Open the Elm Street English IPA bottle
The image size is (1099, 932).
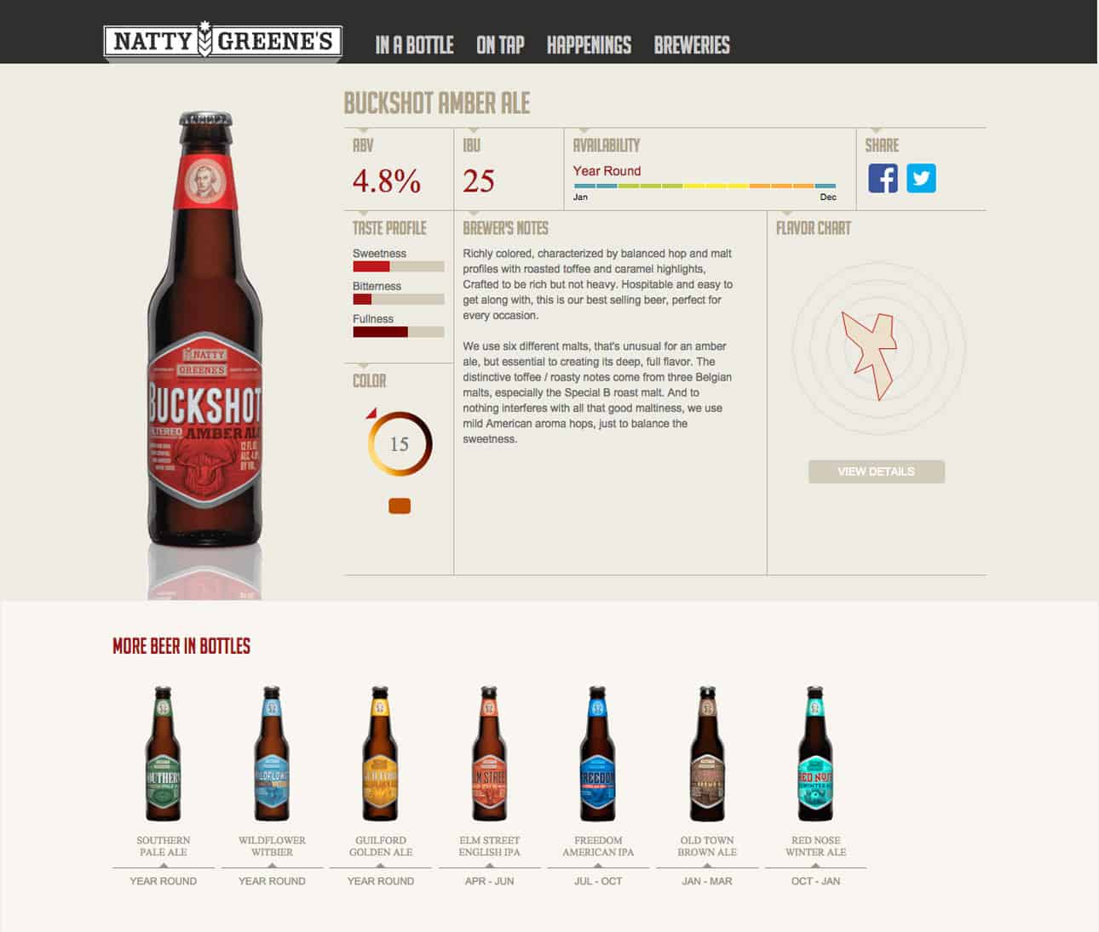click(489, 754)
